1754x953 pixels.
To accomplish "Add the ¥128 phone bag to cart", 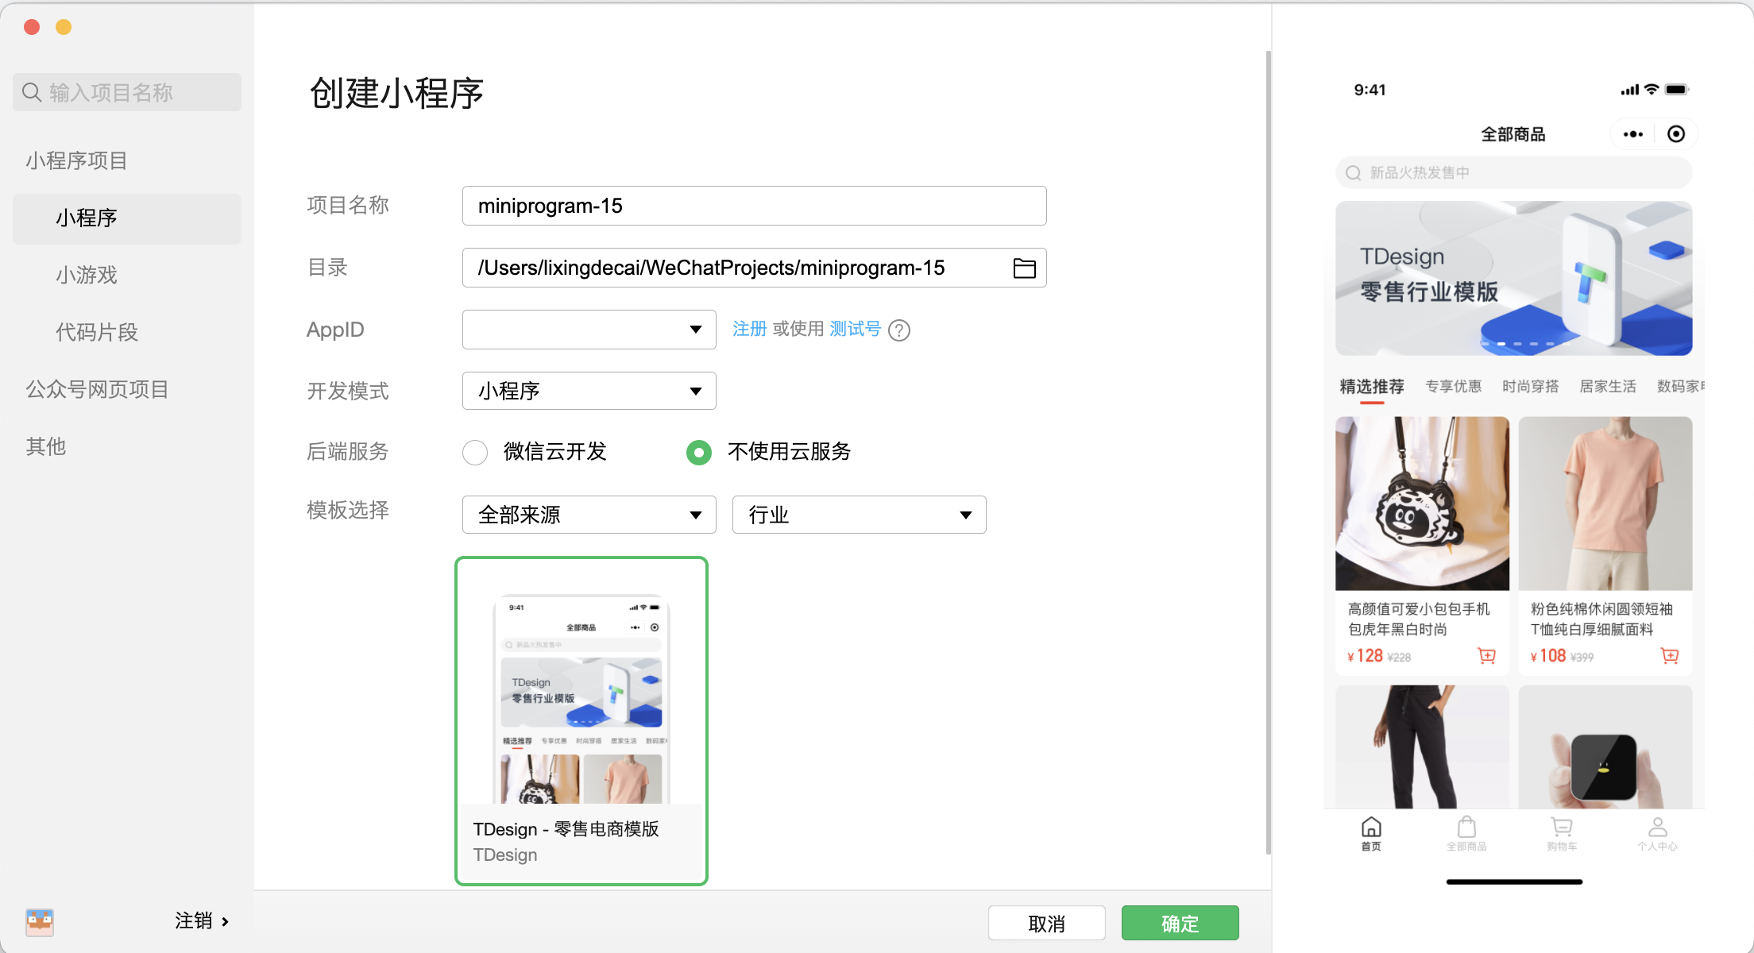I will click(x=1486, y=655).
